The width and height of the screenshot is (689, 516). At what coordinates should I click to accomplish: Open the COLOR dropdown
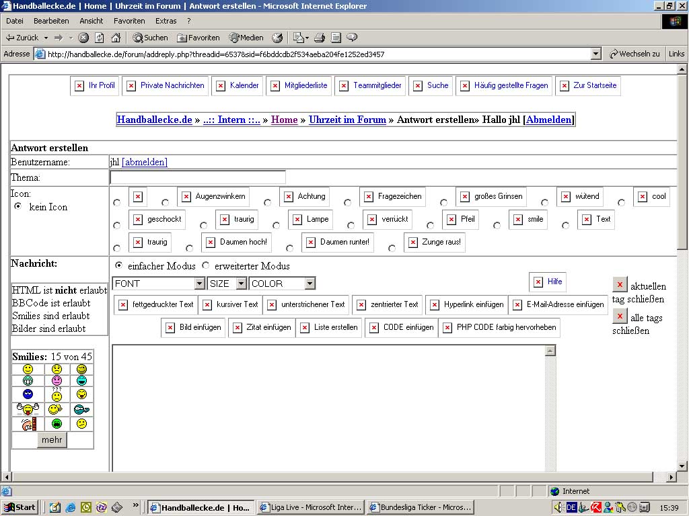(282, 284)
